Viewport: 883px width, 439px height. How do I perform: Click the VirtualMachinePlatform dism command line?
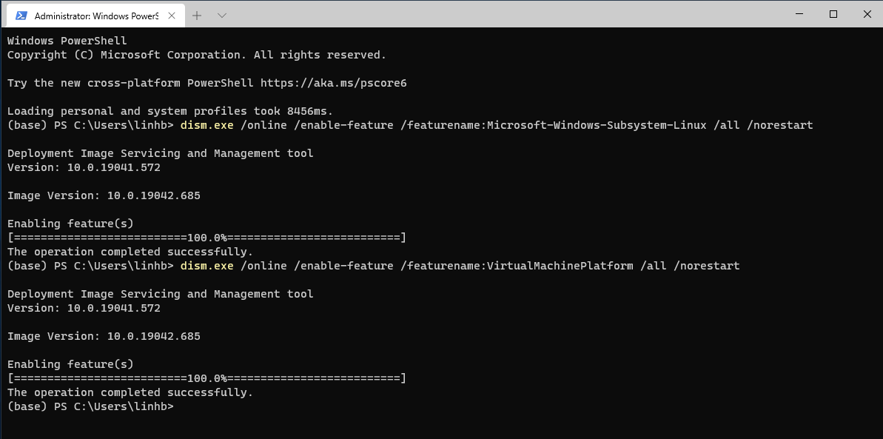point(373,266)
